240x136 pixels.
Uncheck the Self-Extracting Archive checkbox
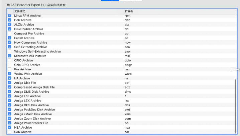9,47
